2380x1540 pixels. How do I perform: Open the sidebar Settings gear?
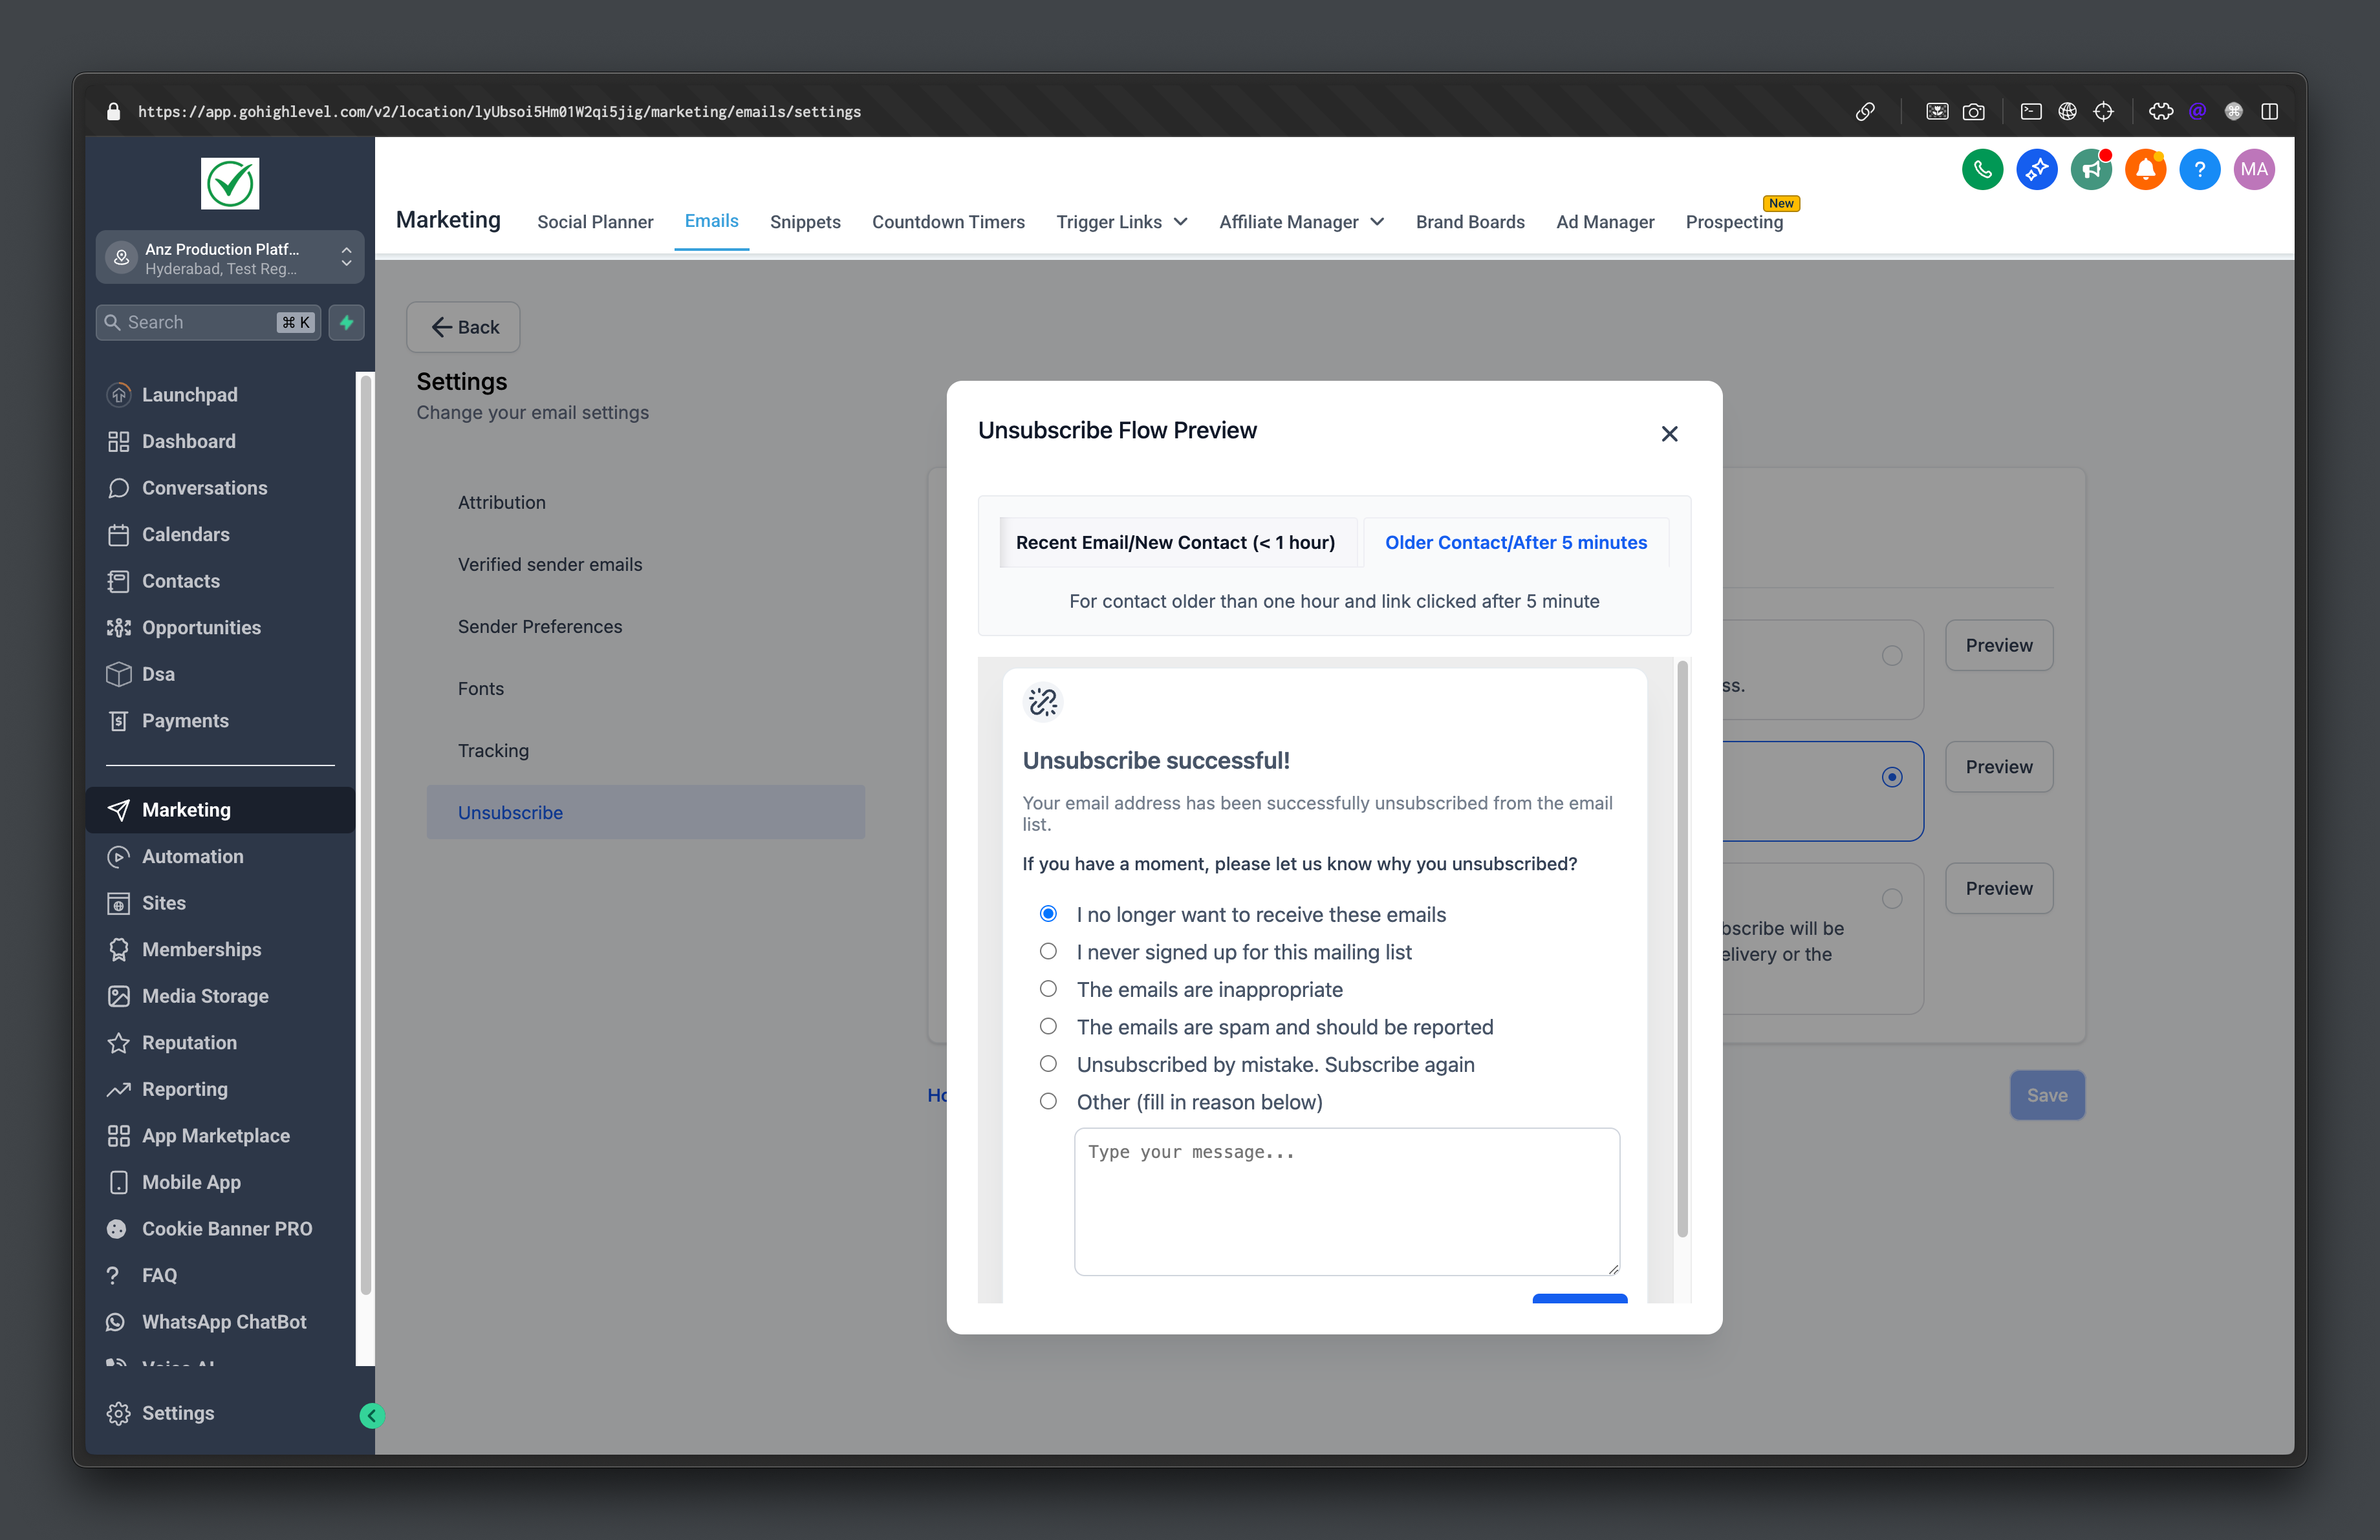pos(119,1412)
